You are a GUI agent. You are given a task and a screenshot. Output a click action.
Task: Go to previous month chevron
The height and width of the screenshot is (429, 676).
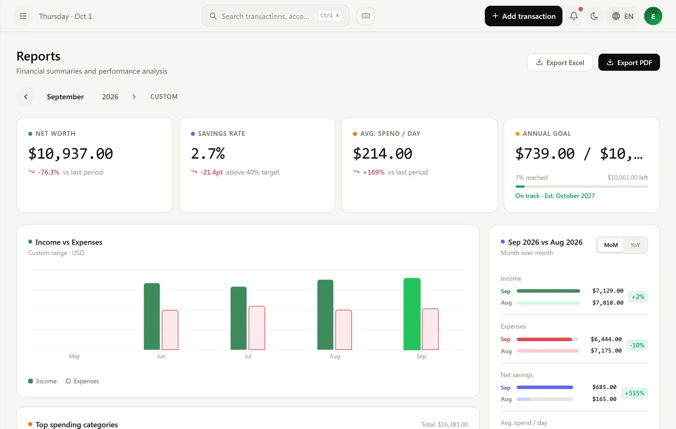tap(26, 97)
